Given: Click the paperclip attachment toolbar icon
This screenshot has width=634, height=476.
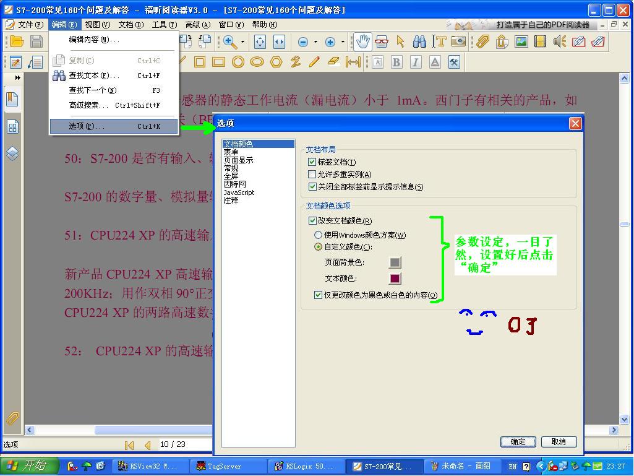Looking at the screenshot, I should [x=482, y=41].
